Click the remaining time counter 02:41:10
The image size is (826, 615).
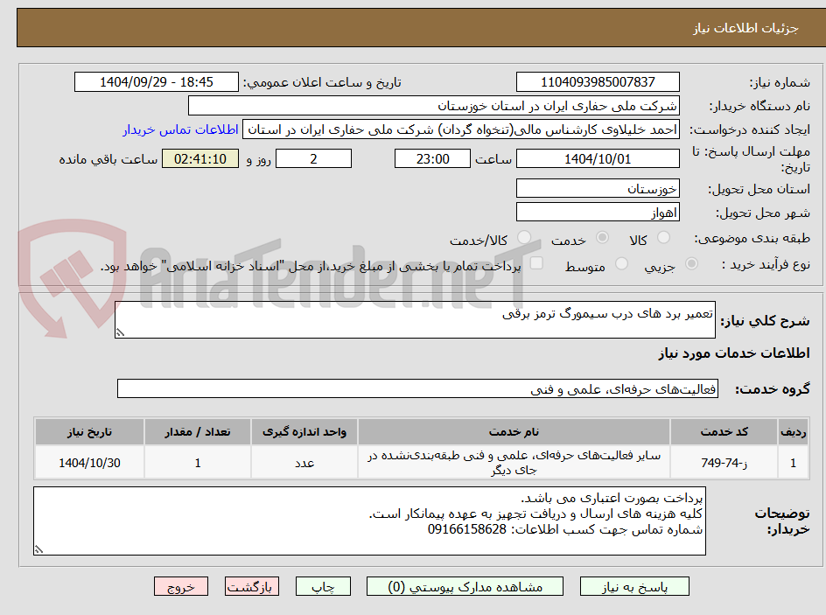coord(199,158)
